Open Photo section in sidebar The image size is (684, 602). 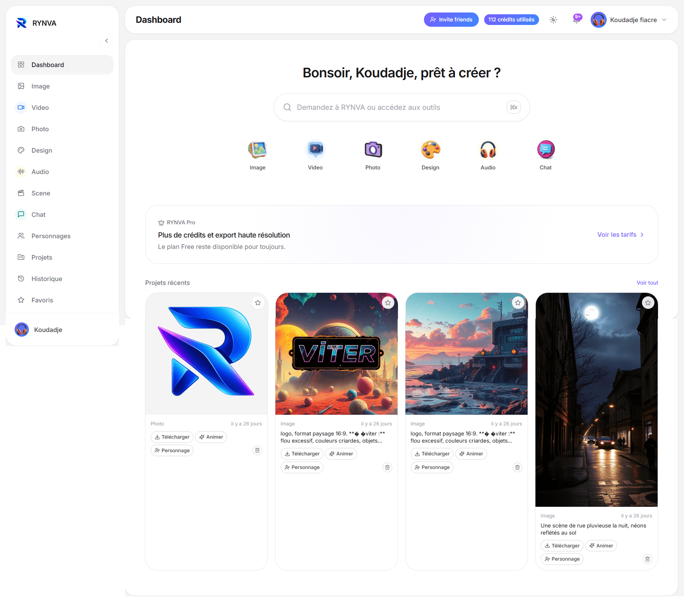[x=62, y=129]
